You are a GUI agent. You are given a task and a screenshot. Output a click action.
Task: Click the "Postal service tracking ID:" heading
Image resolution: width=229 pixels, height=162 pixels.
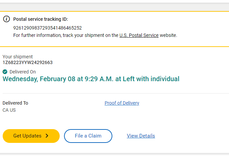pos(41,19)
